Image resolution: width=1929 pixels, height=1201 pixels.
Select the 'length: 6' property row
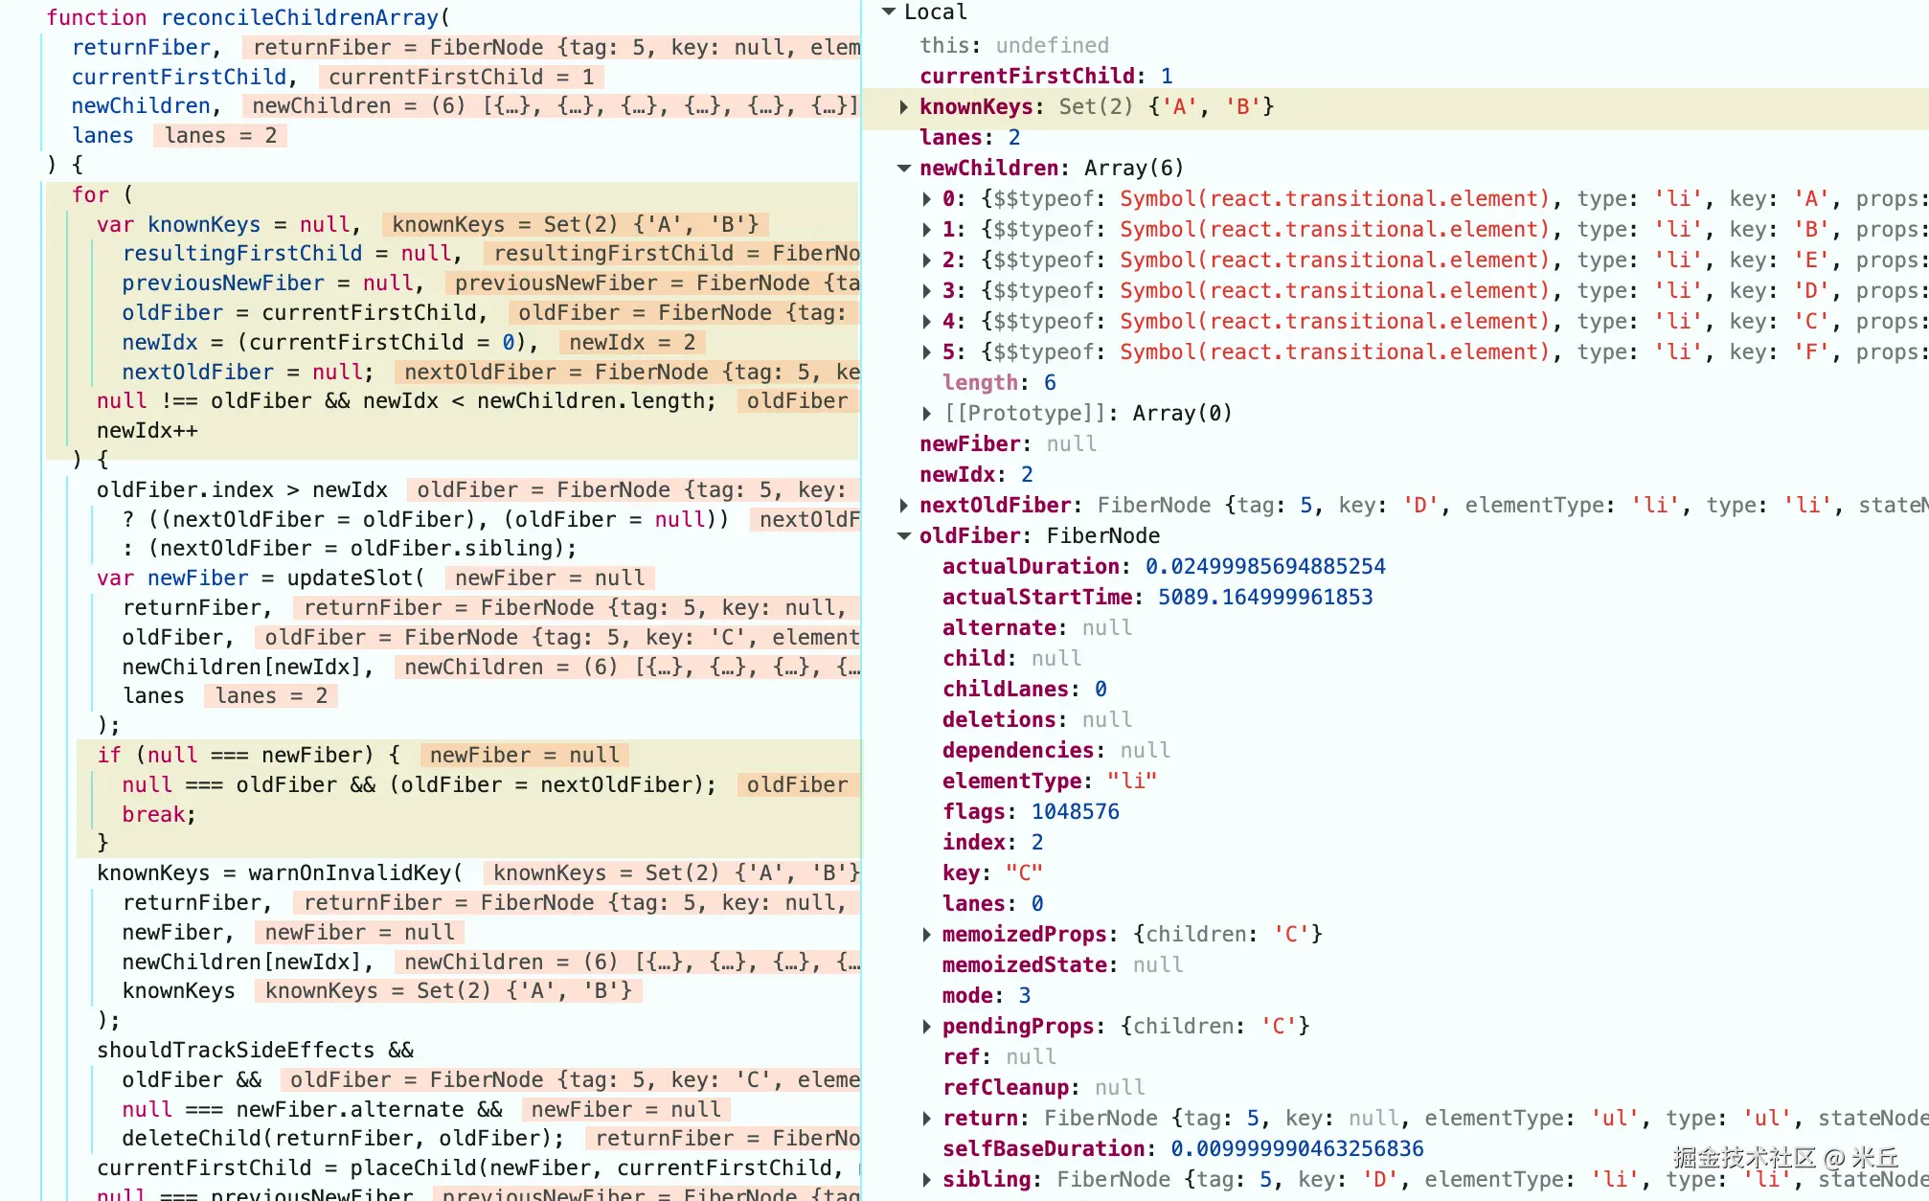[999, 382]
